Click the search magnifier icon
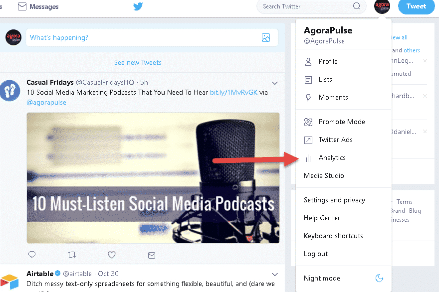Viewport: 439px width, 292px height. (x=356, y=6)
